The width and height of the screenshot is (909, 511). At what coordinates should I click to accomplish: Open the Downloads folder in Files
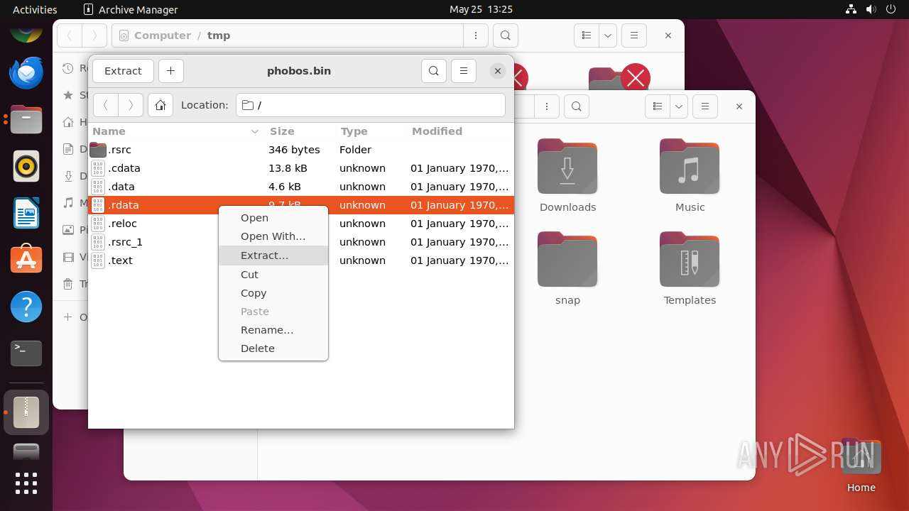[567, 175]
